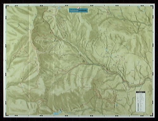The image size is (158, 121).
Task: Click the small blue pond in the top-right corner
Action: 139,7
